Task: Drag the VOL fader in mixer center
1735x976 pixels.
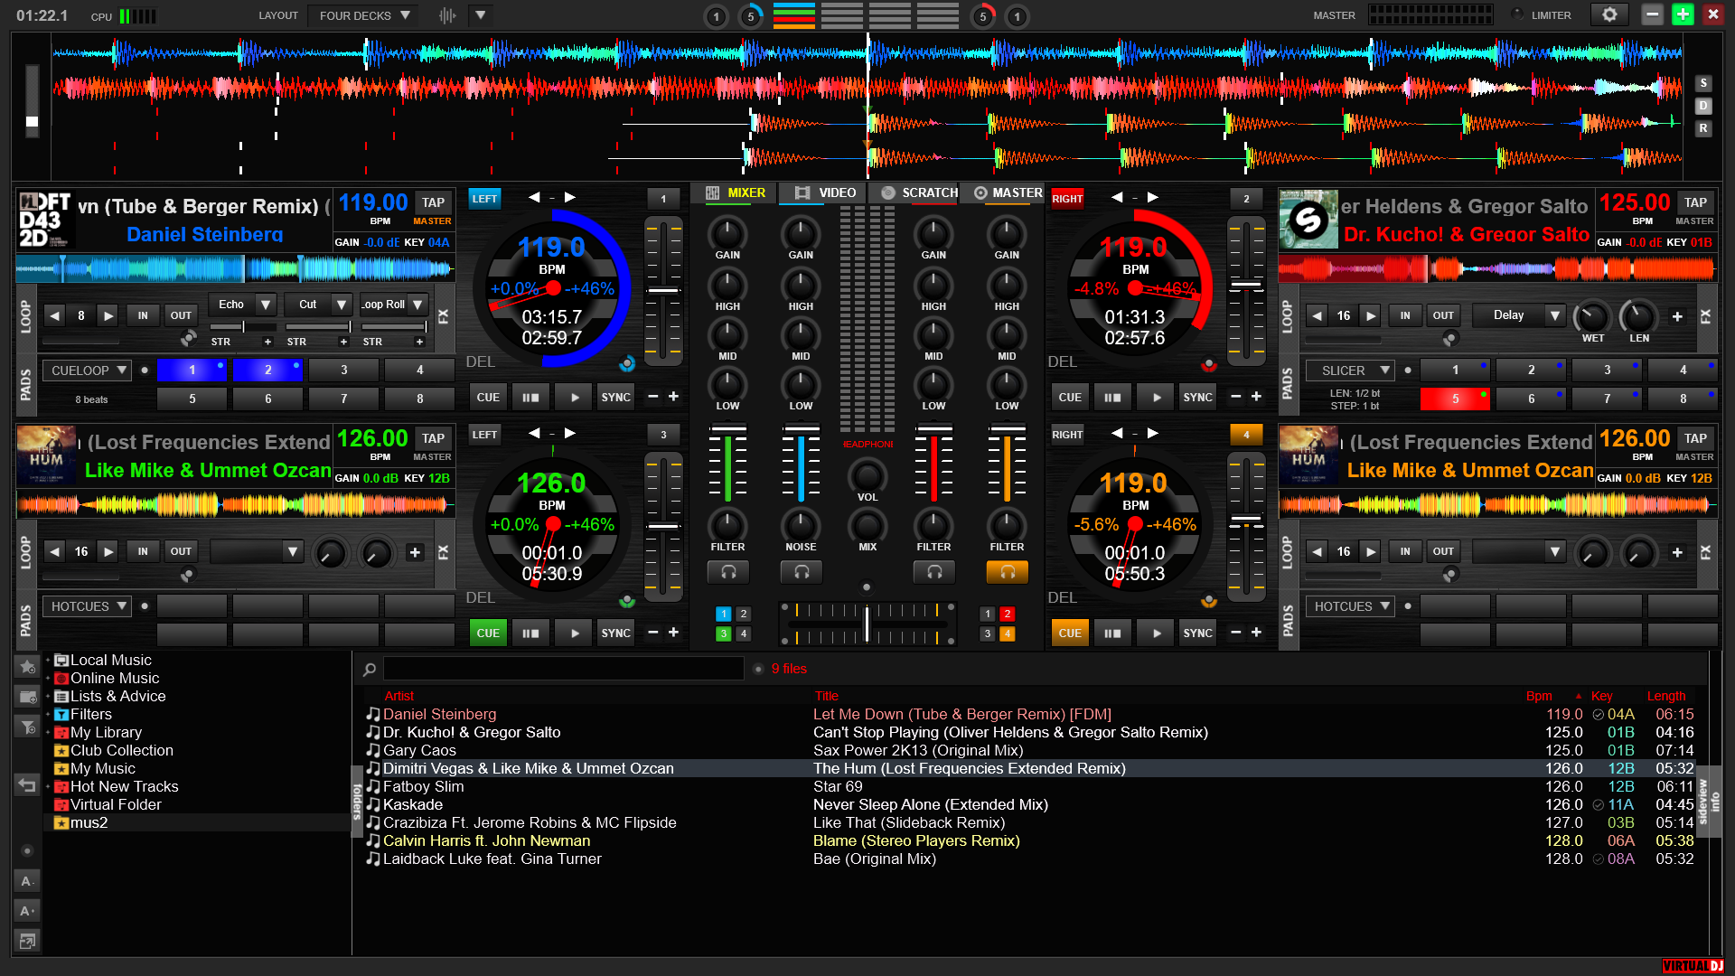Action: (x=865, y=478)
